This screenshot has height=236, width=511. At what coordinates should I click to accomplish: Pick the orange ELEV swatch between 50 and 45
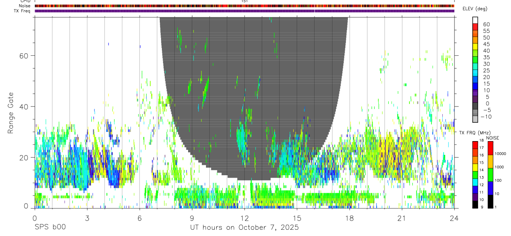(475, 40)
